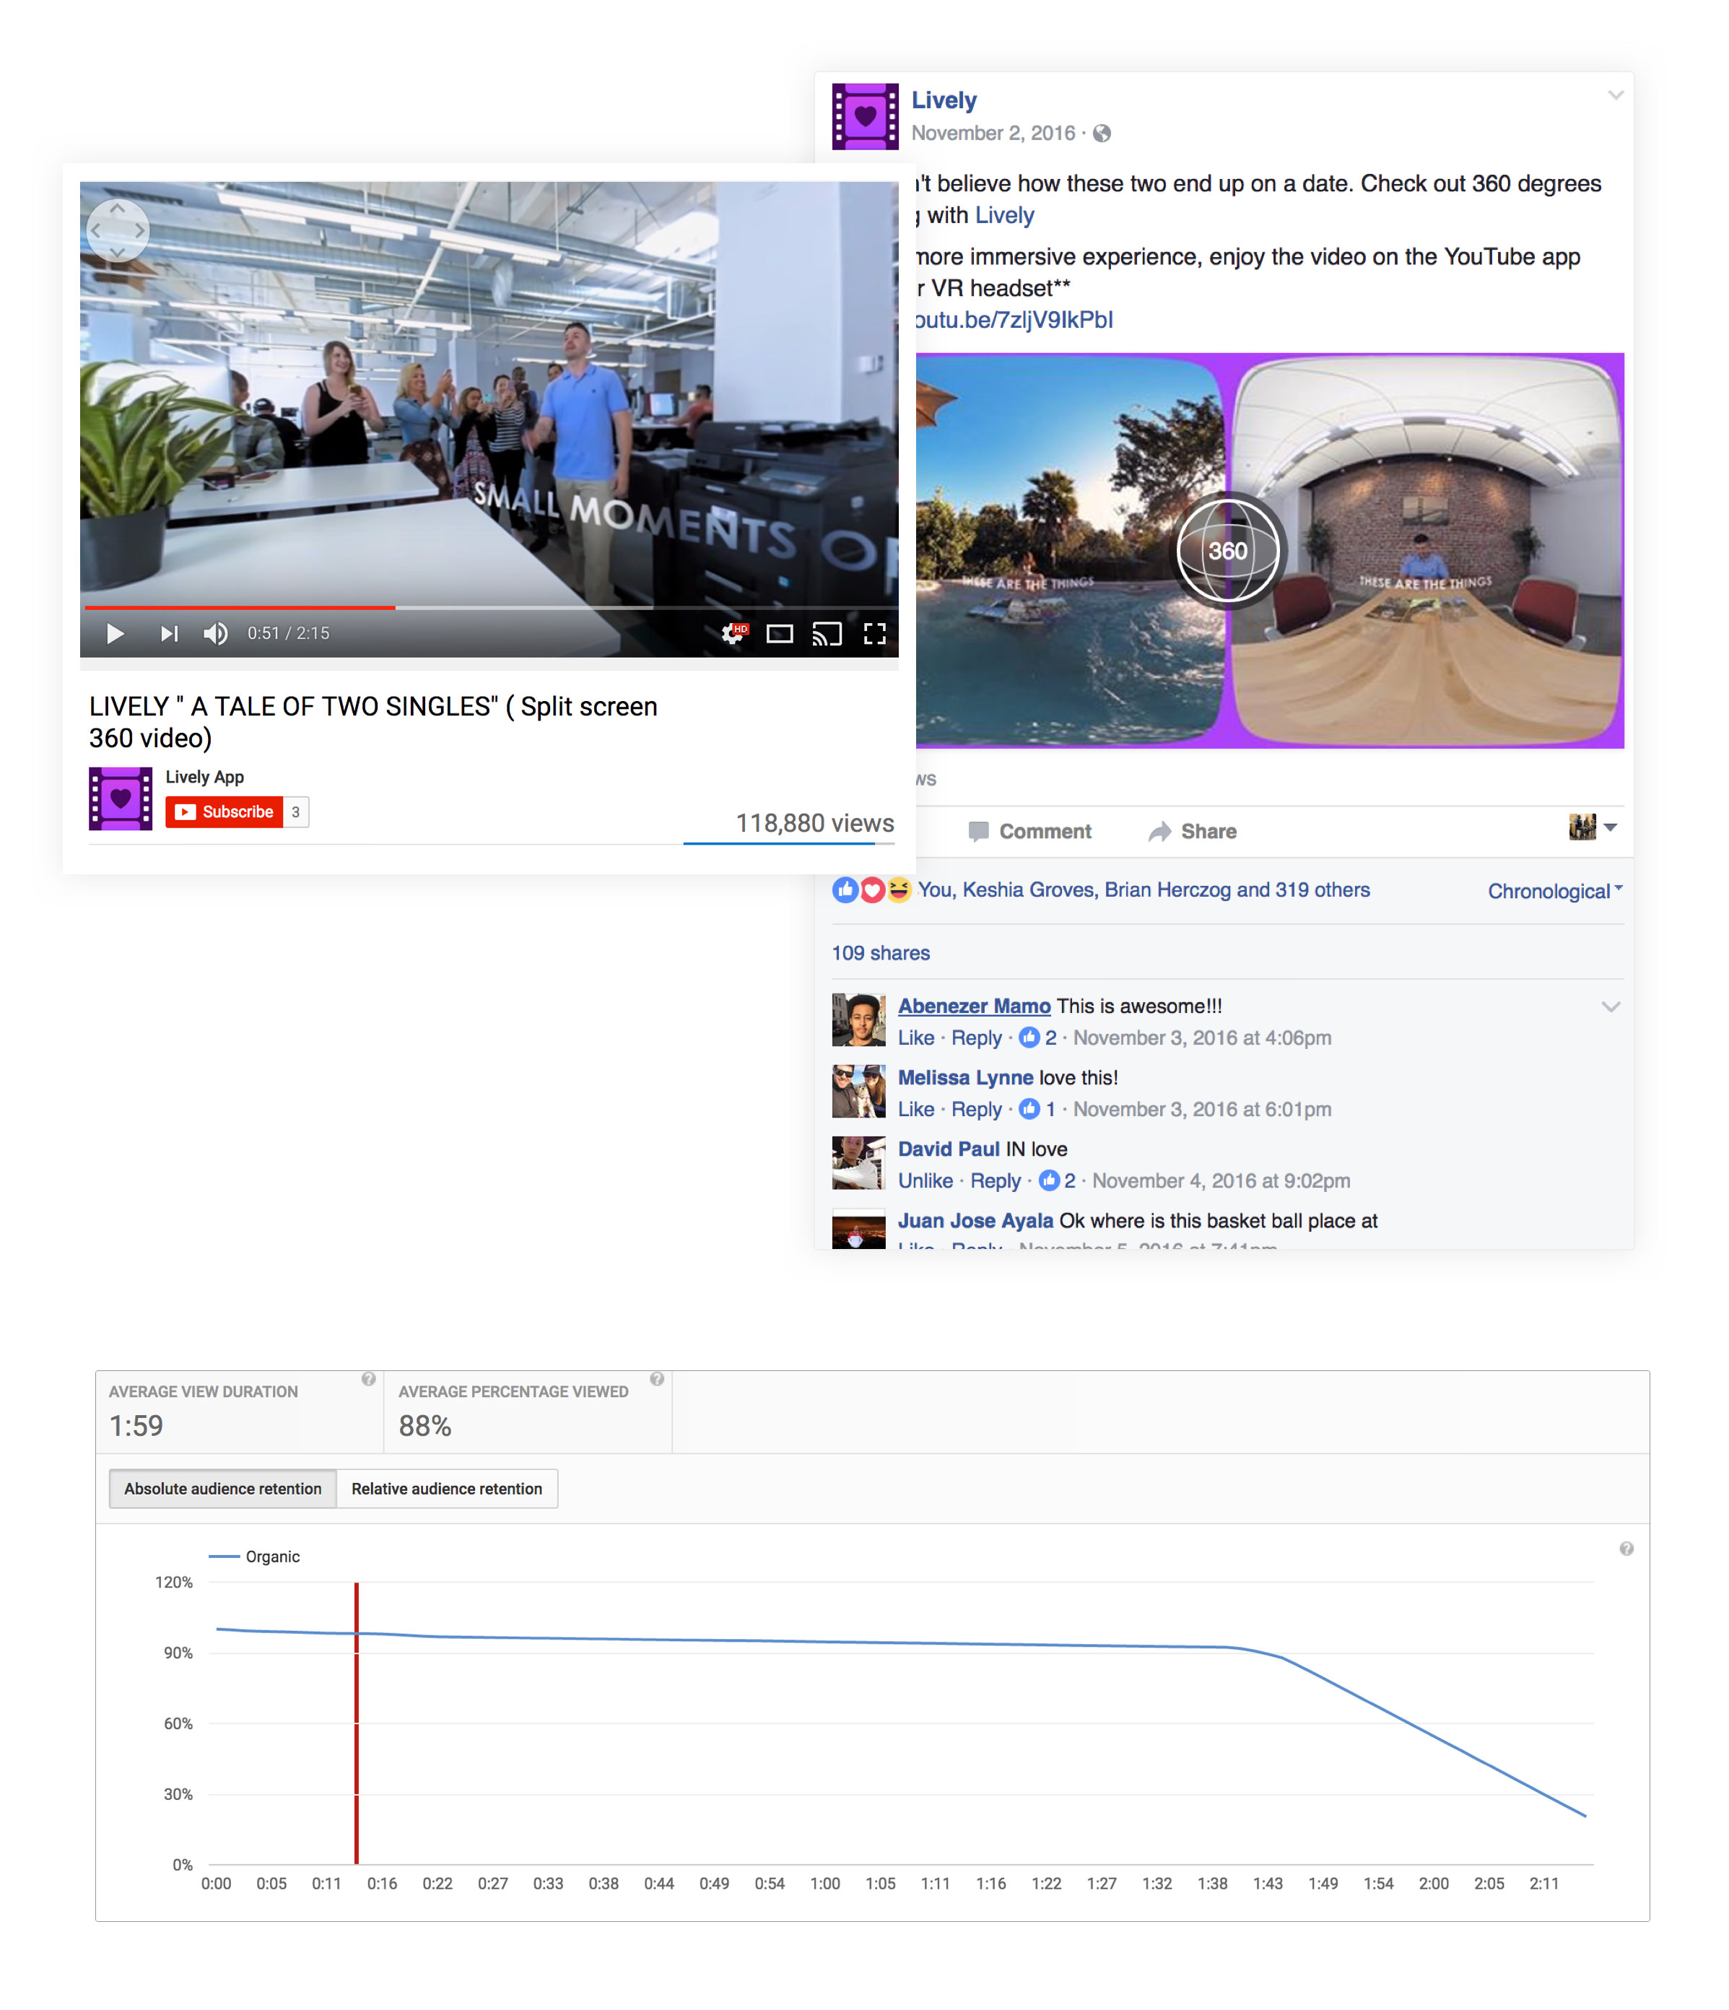Open the like reaction icon
This screenshot has width=1729, height=2010.
[x=845, y=889]
